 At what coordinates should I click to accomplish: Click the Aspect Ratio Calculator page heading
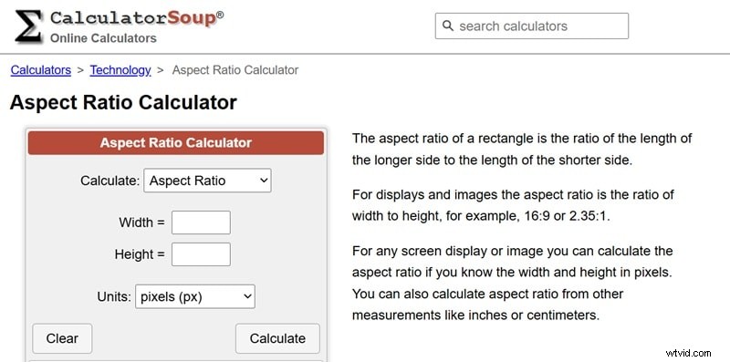123,102
